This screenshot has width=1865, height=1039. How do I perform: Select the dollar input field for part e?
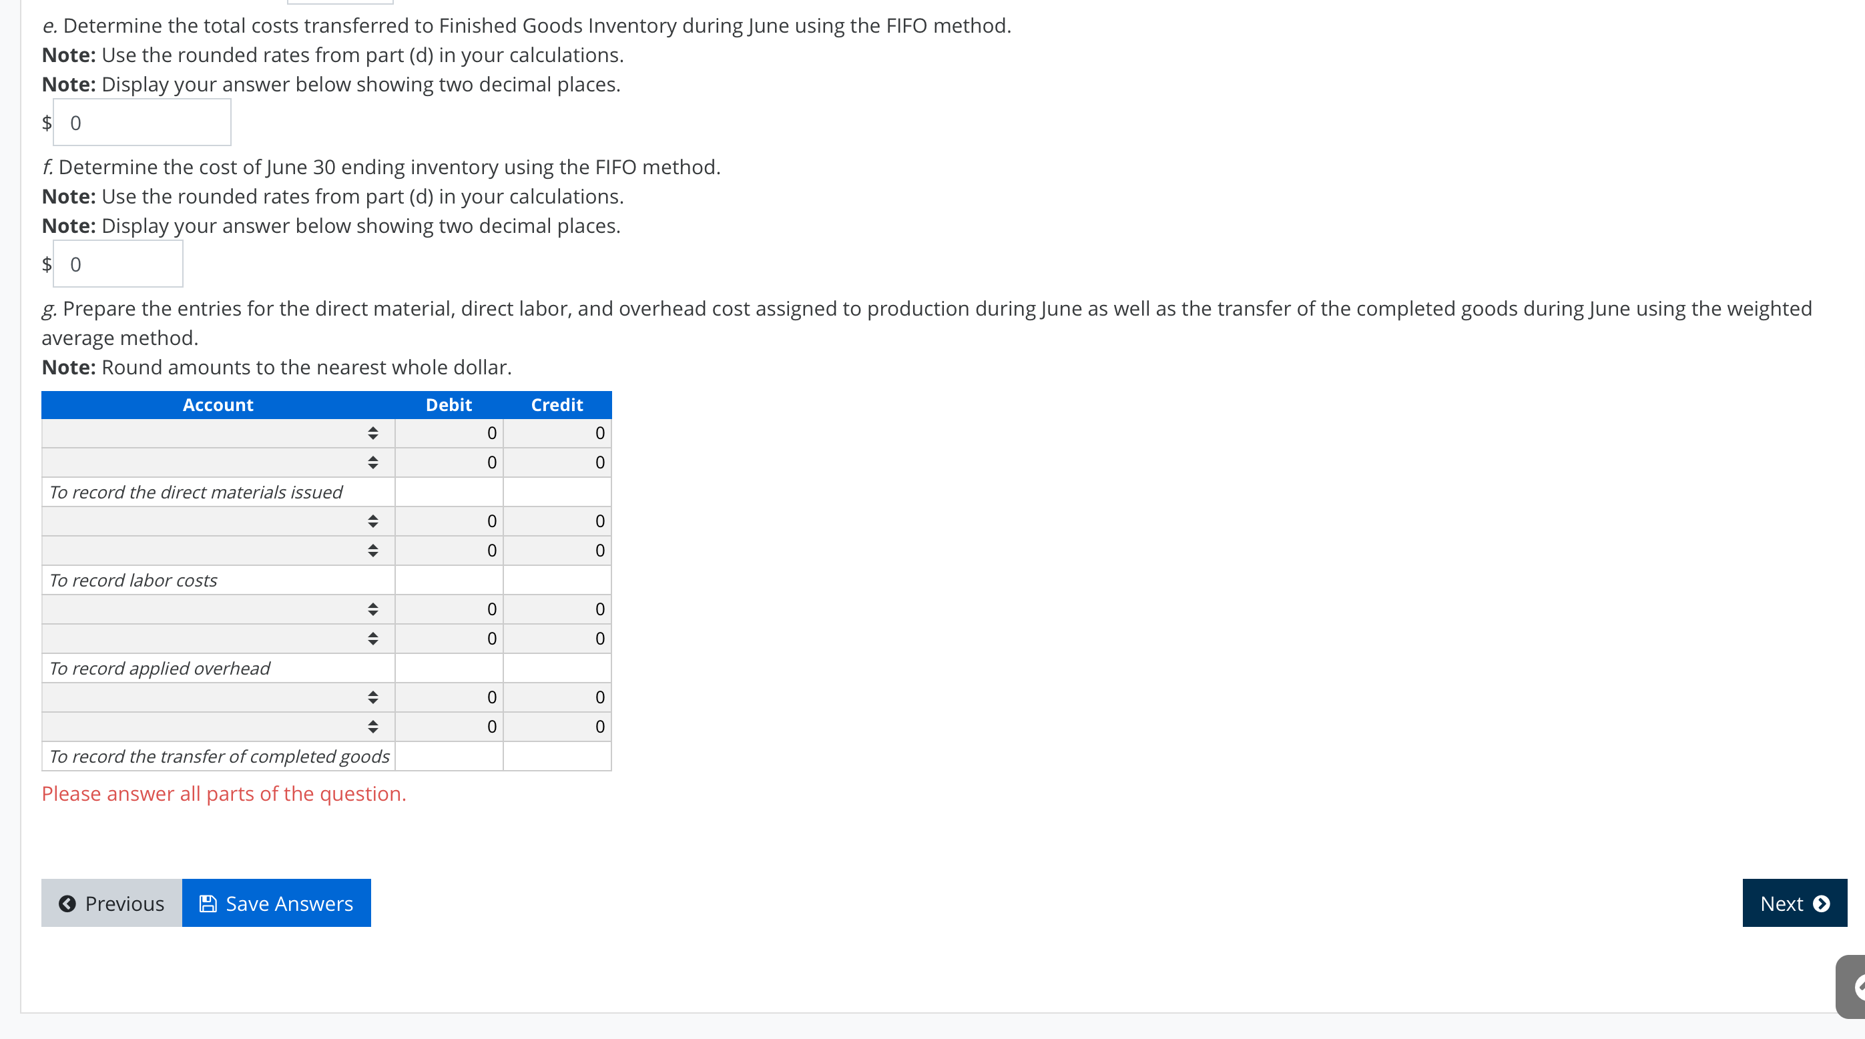click(x=142, y=122)
